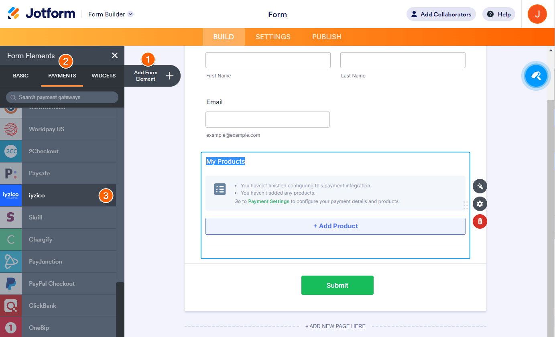The height and width of the screenshot is (337, 555).
Task: Select ClickBank label in list
Action: pyautogui.click(x=43, y=306)
